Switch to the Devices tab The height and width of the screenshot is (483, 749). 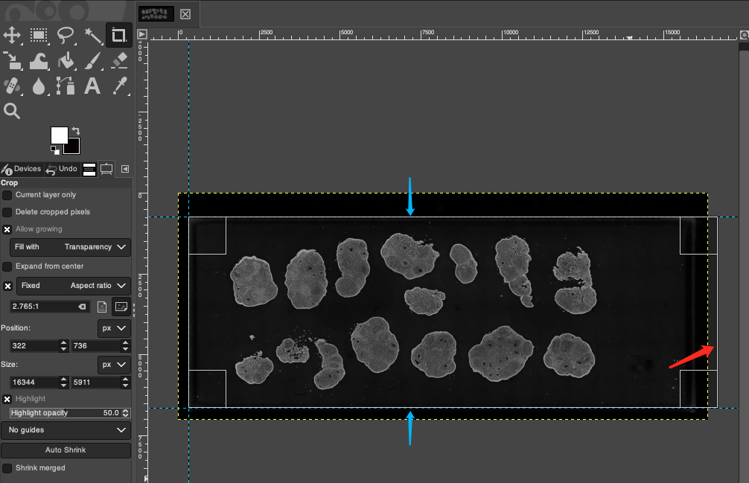tap(22, 169)
